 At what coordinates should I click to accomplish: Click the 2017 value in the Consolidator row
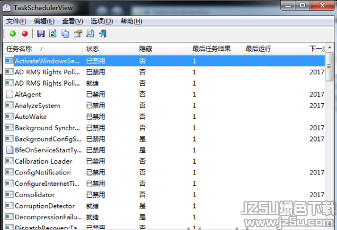317,195
